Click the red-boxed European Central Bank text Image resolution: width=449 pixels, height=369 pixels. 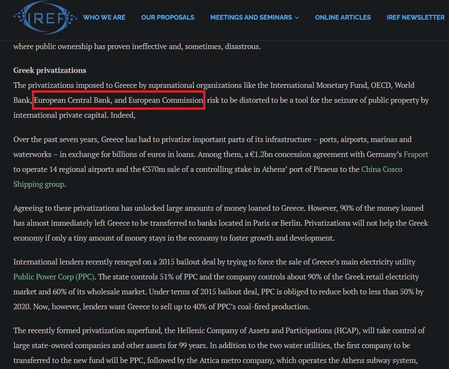click(119, 100)
